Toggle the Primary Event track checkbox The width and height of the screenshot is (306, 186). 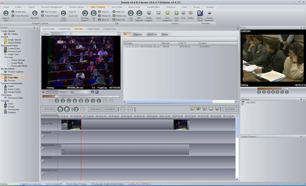tap(43, 149)
